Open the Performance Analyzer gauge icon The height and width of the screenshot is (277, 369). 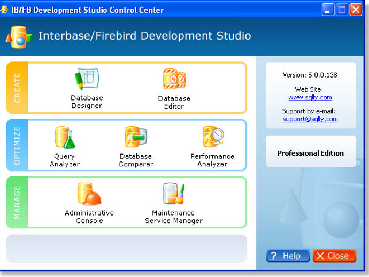click(213, 137)
